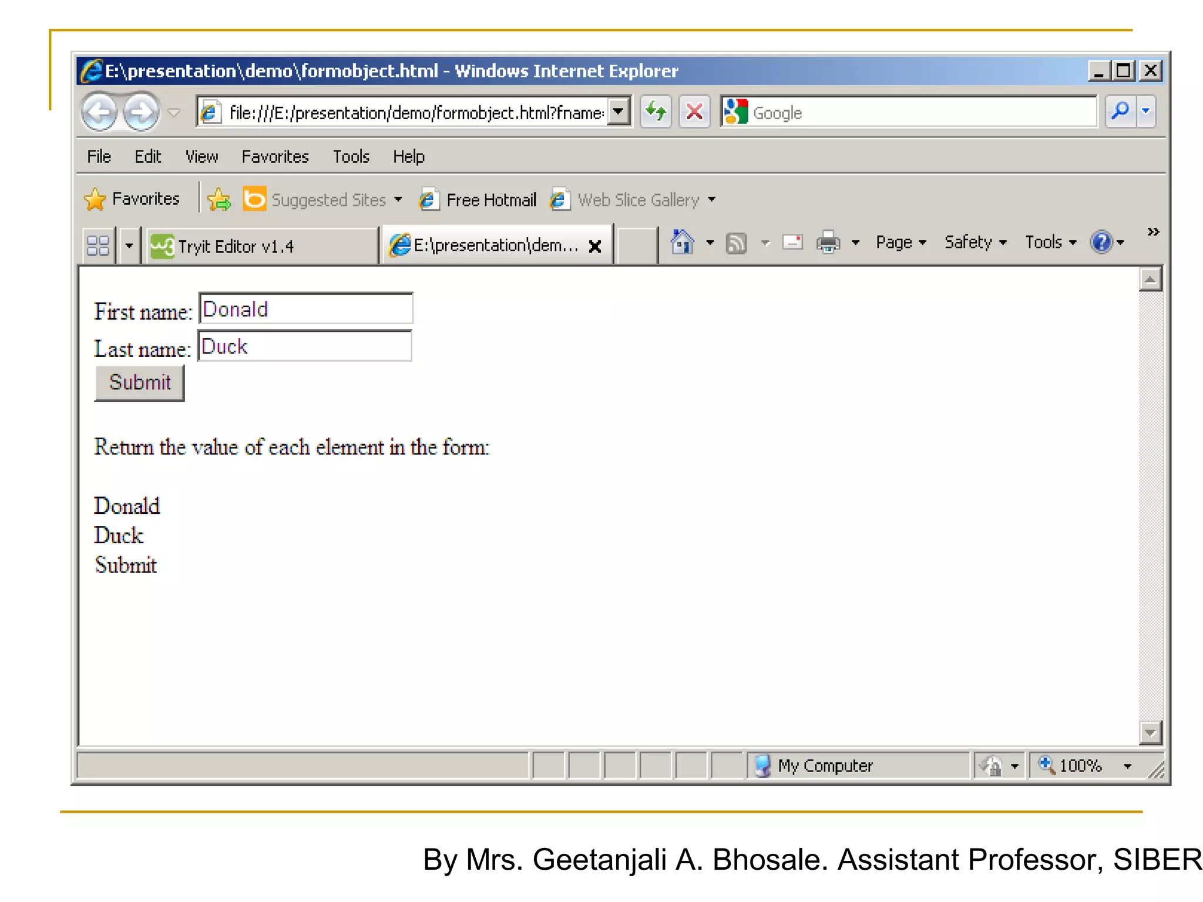Open the View menu
Screen dimensions: 1203x902
[x=201, y=157]
